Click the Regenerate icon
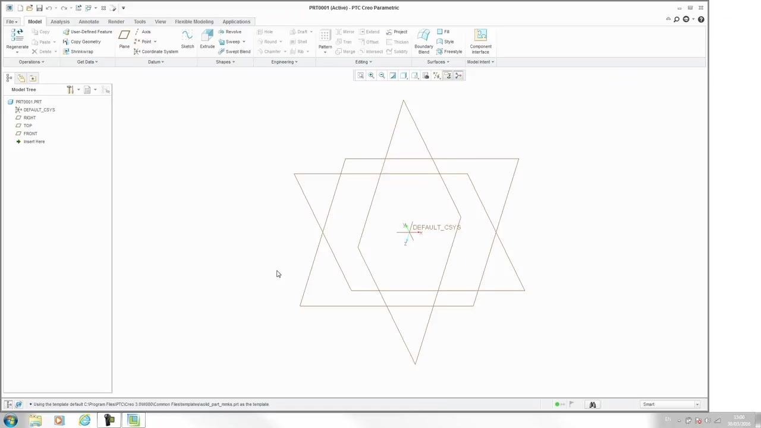 [x=17, y=36]
